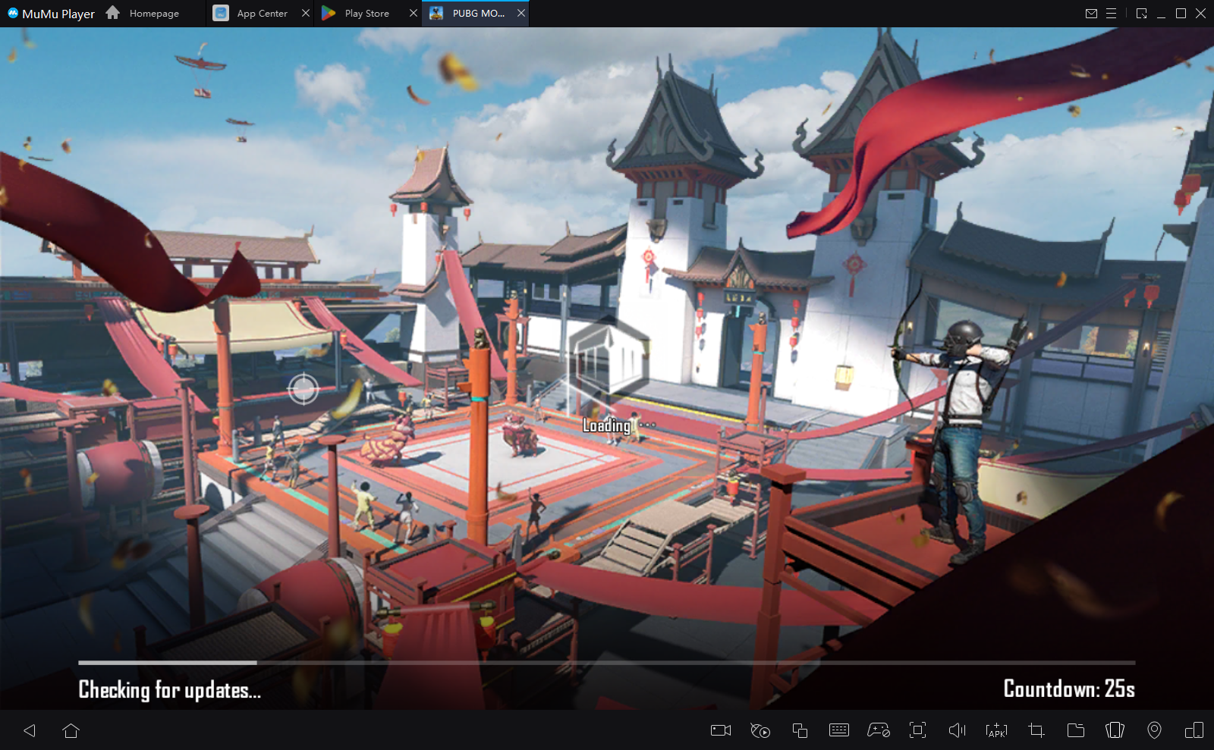Minimize the MuMu Player window
This screenshot has height=750, width=1214.
1161,14
